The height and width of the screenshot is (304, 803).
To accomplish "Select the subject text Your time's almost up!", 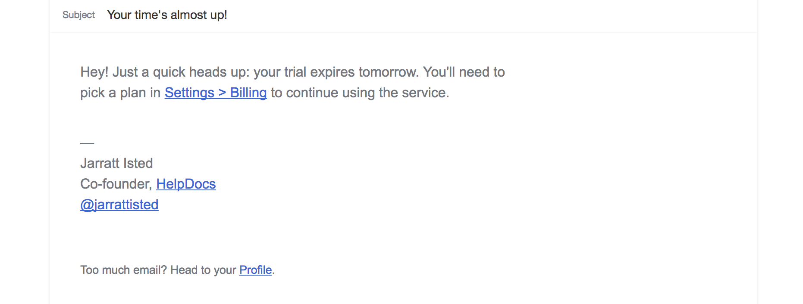I will click(x=167, y=15).
